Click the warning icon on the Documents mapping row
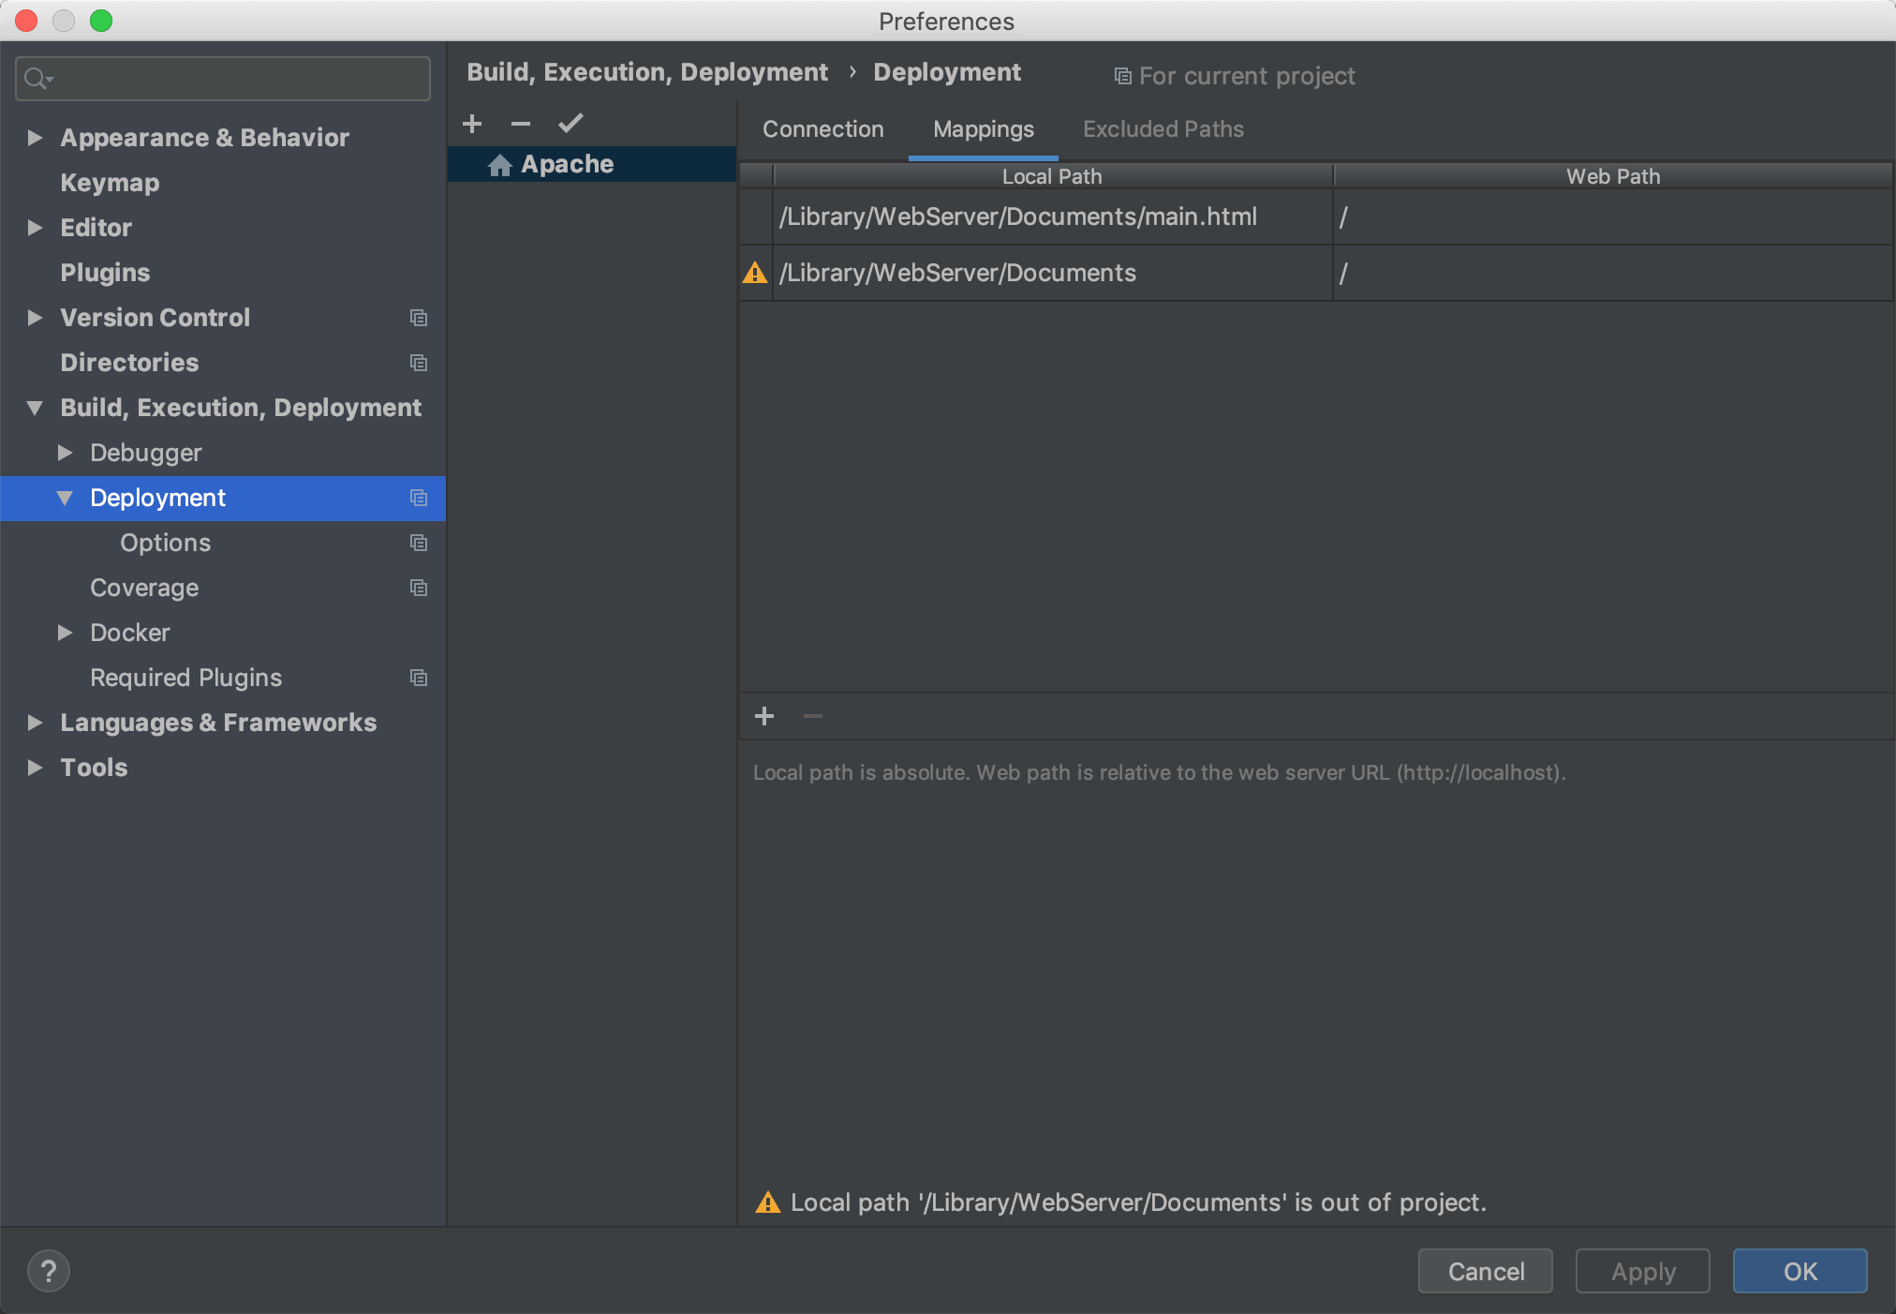 [x=754, y=273]
